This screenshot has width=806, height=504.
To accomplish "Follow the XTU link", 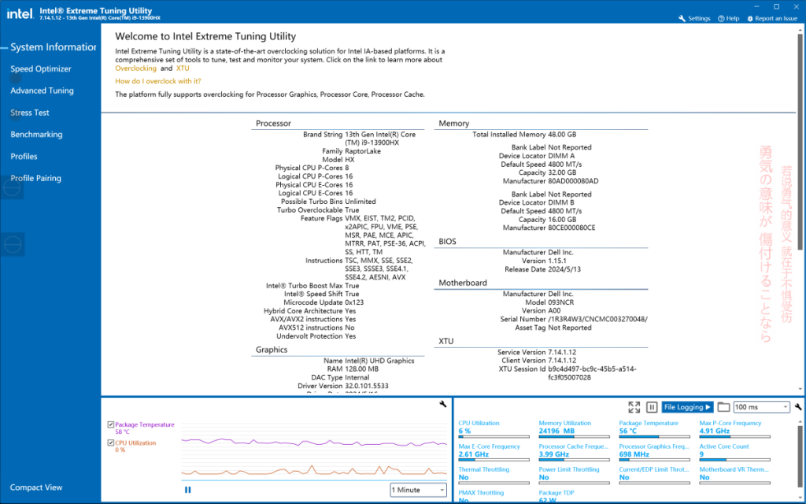I will [183, 69].
